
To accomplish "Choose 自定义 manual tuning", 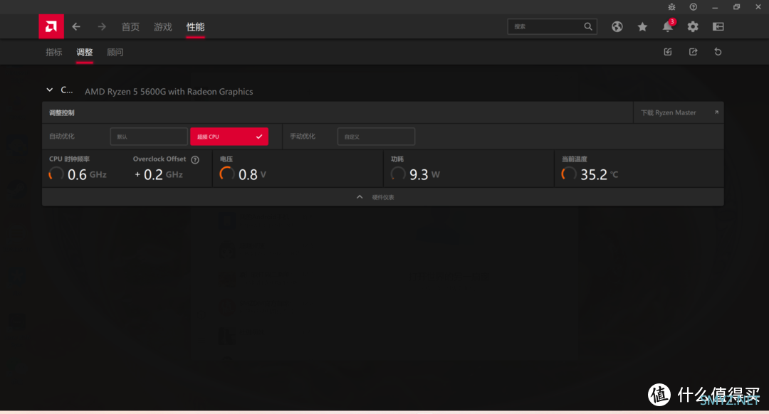I will click(376, 137).
